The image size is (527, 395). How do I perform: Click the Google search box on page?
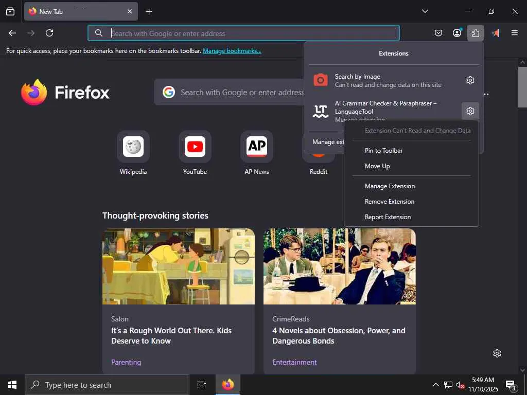230,93
